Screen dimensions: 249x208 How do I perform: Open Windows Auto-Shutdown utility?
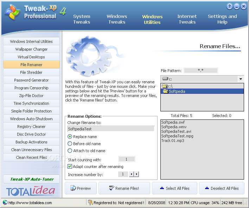(x=31, y=119)
